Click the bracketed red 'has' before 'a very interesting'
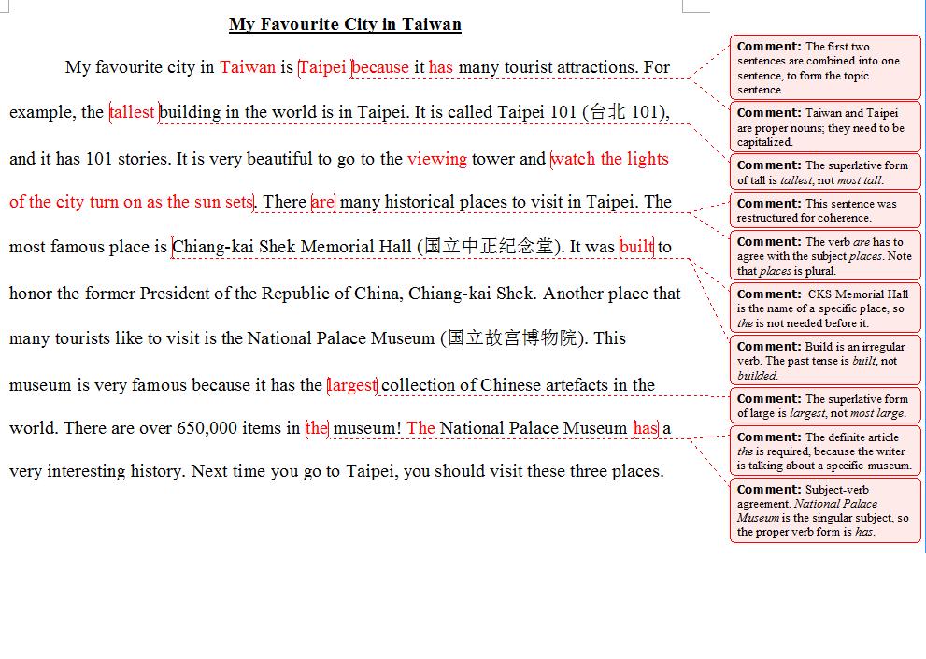Image resolution: width=926 pixels, height=659 pixels. (x=646, y=428)
